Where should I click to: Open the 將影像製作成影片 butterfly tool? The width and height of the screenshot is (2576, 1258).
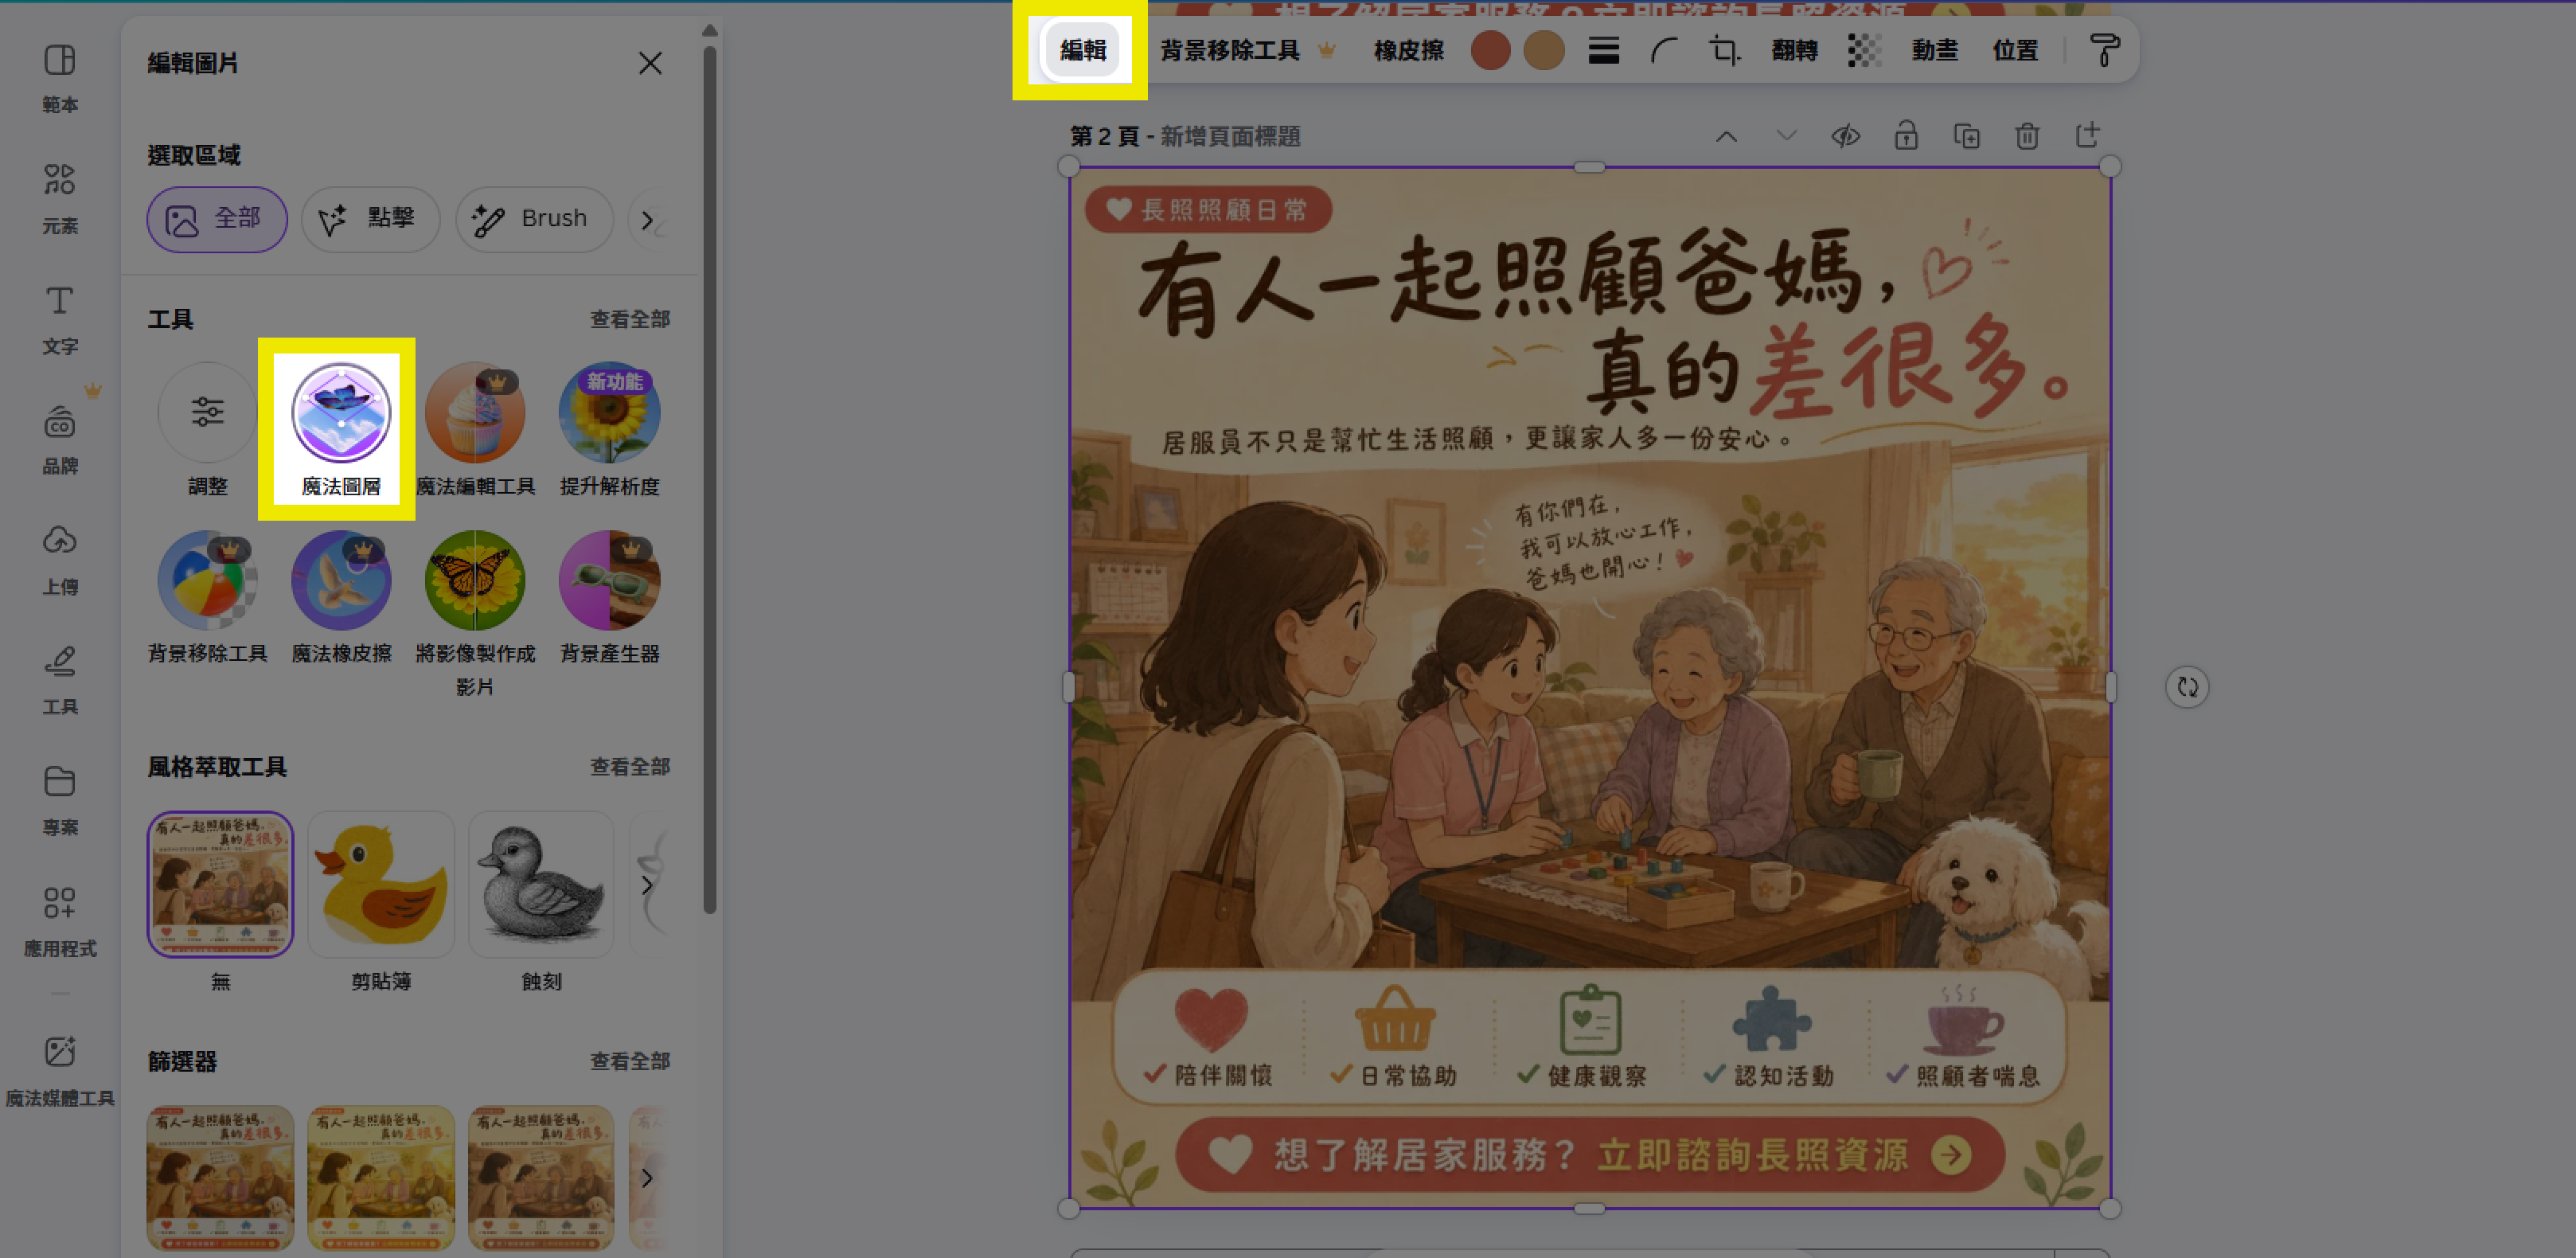point(475,614)
